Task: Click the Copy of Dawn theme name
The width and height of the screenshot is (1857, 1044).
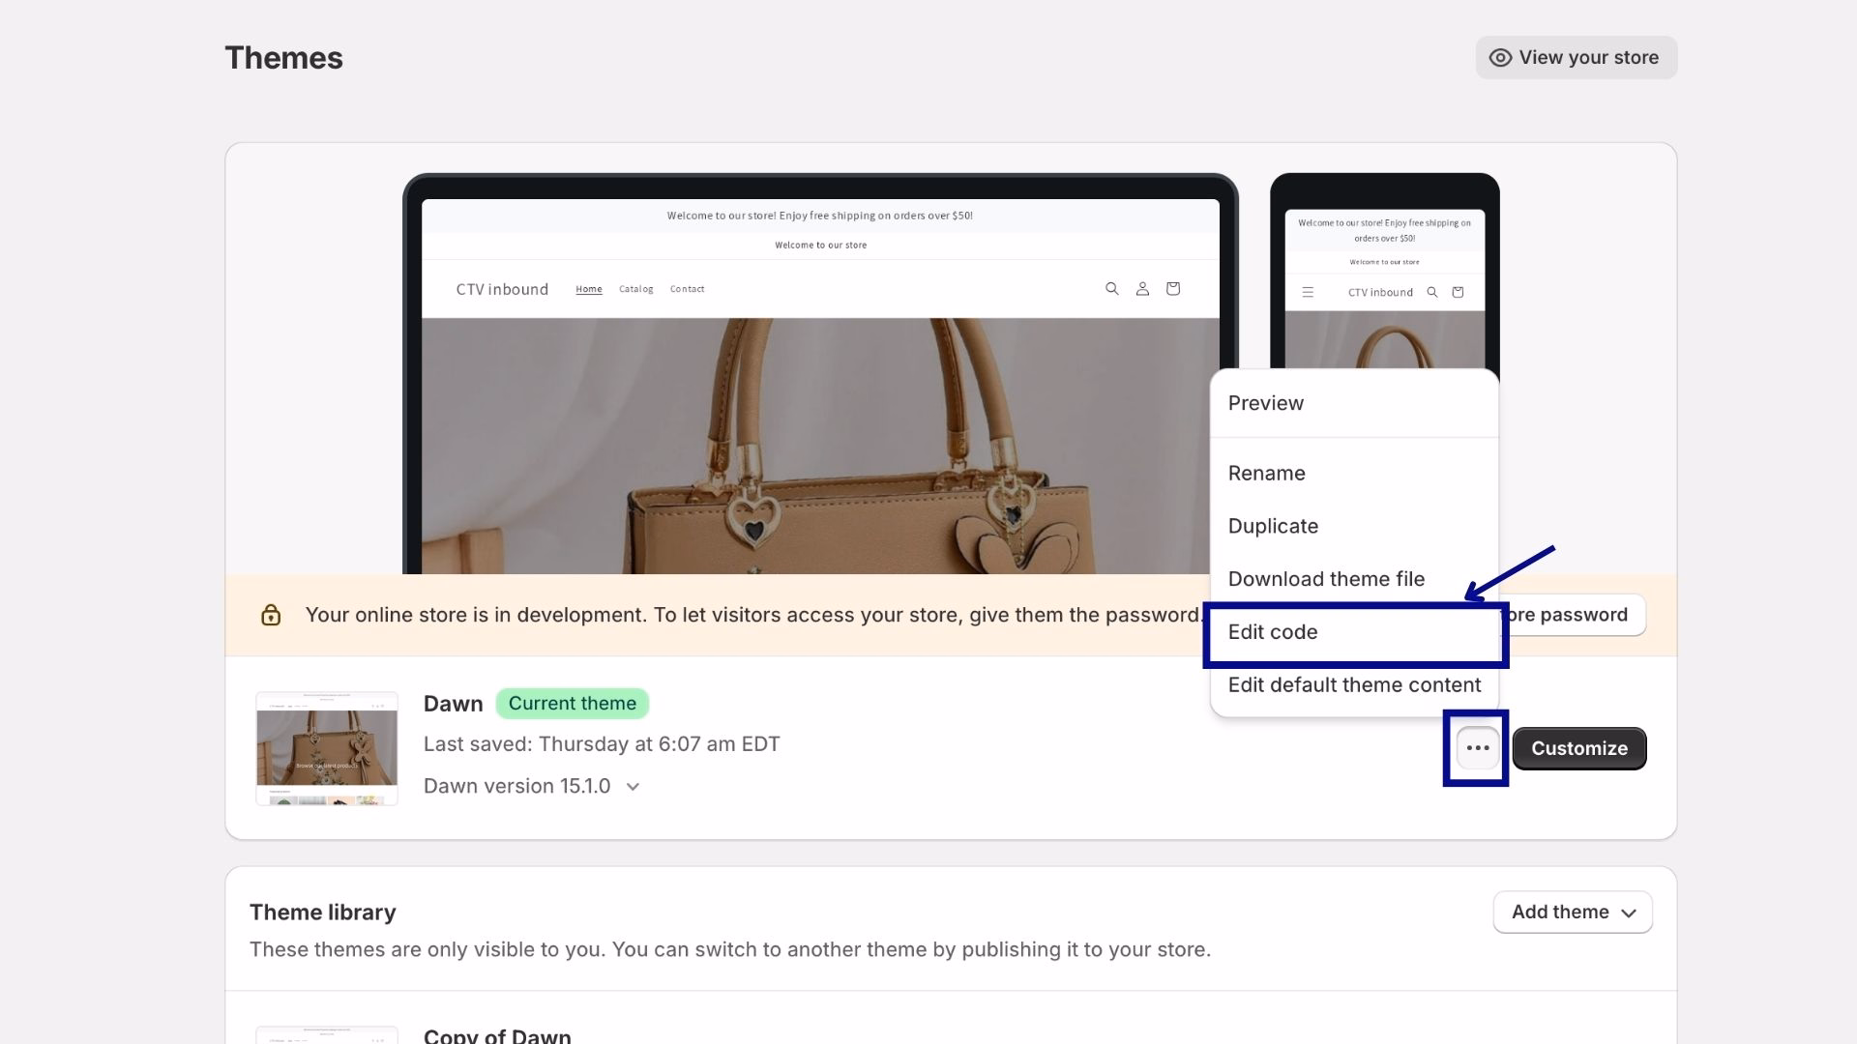Action: pyautogui.click(x=497, y=1034)
